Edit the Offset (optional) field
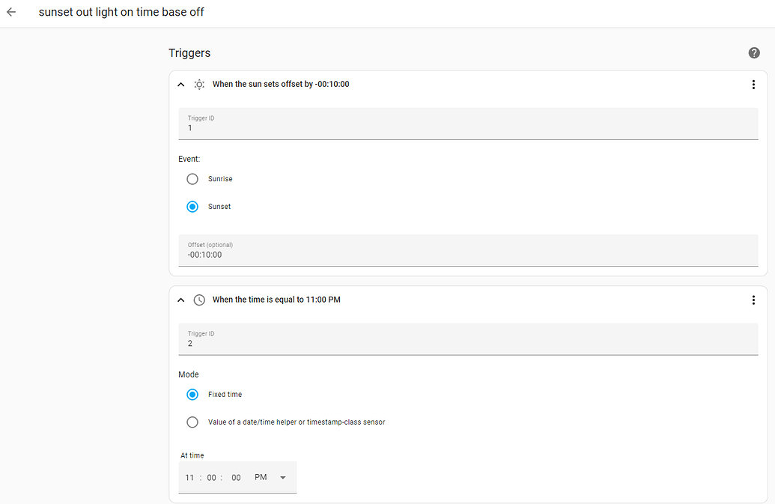 coord(468,251)
